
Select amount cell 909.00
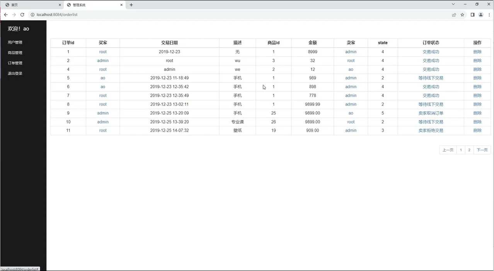[313, 130]
